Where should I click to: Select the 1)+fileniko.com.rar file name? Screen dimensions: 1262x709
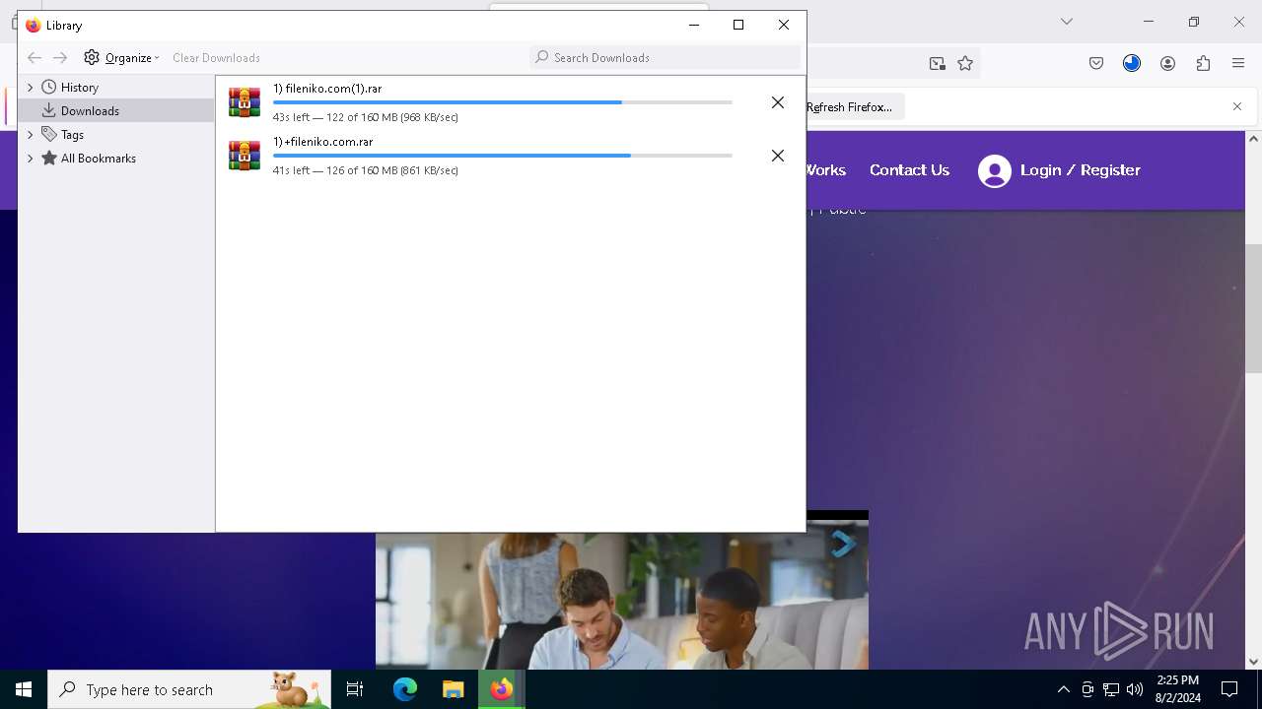tap(323, 142)
